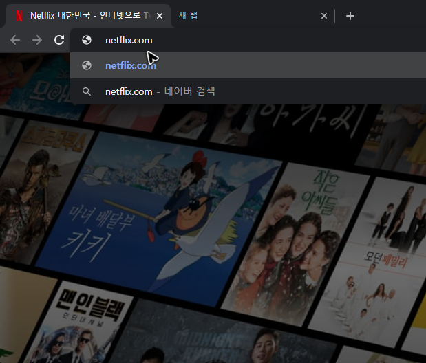426x363 pixels.
Task: Close the Netflix 대한민국 tab
Action: coord(160,16)
